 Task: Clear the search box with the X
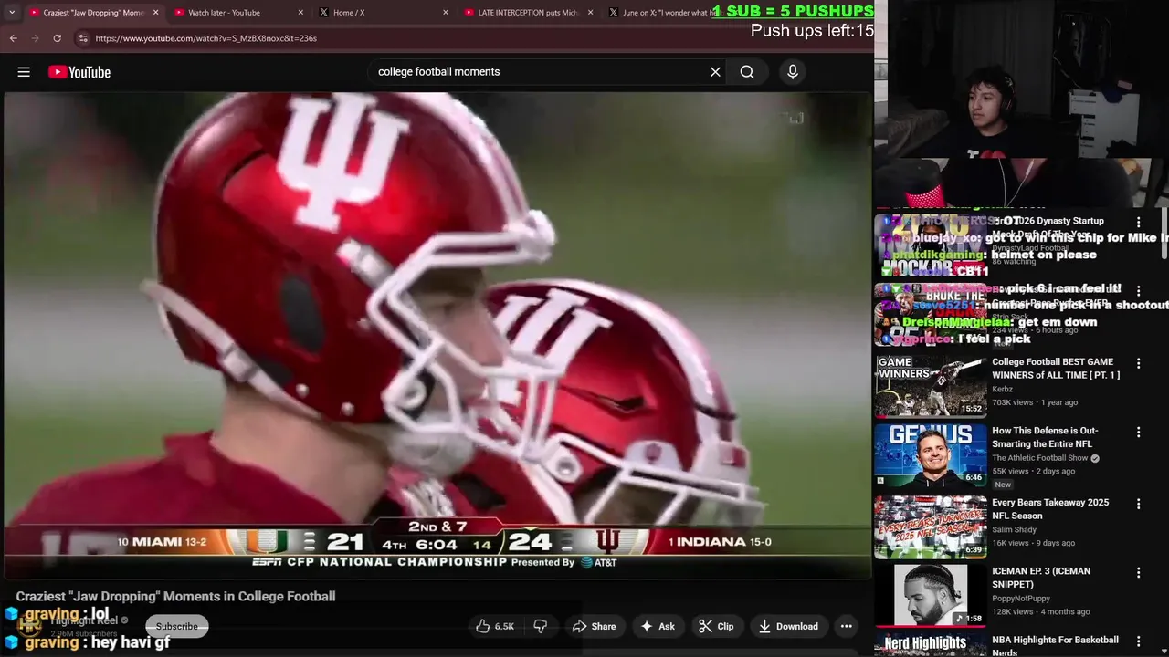715,72
